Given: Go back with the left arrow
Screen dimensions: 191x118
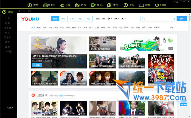Looking at the screenshot, I should (19, 11).
